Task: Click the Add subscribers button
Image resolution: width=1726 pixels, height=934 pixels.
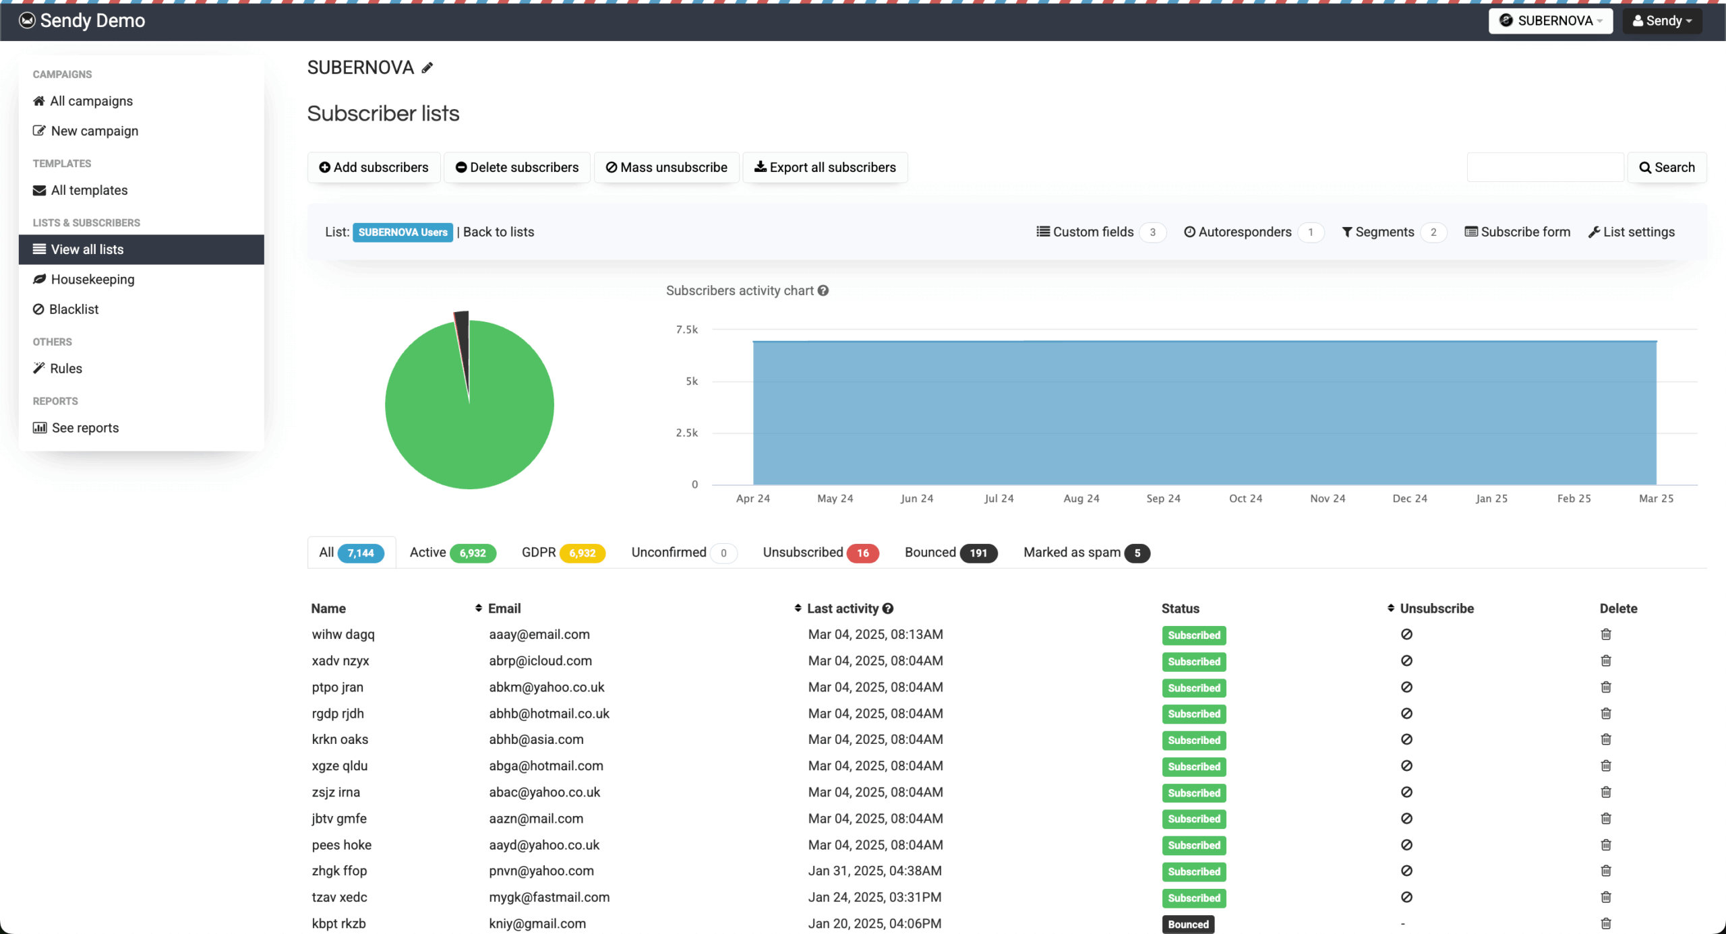Action: coord(374,167)
